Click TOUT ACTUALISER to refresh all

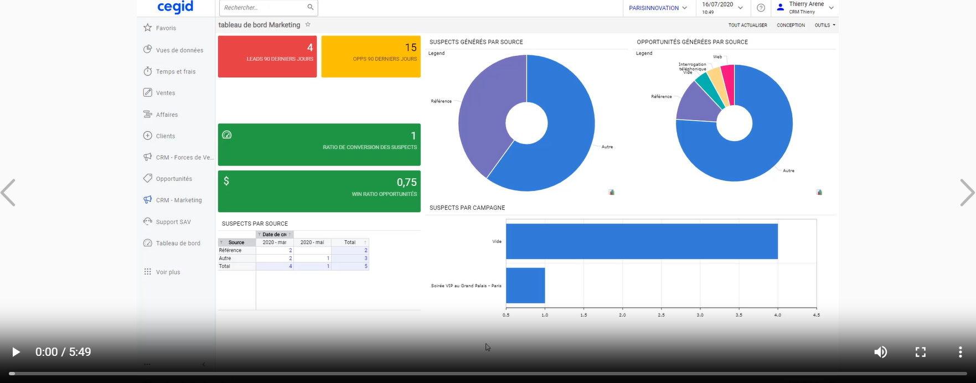tap(747, 25)
